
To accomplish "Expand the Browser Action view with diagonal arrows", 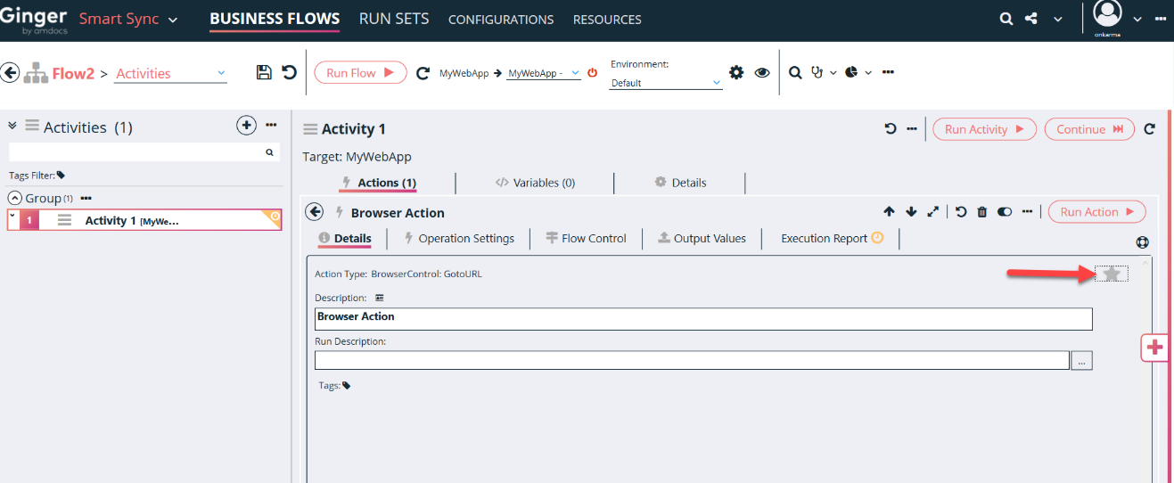I will pos(932,212).
